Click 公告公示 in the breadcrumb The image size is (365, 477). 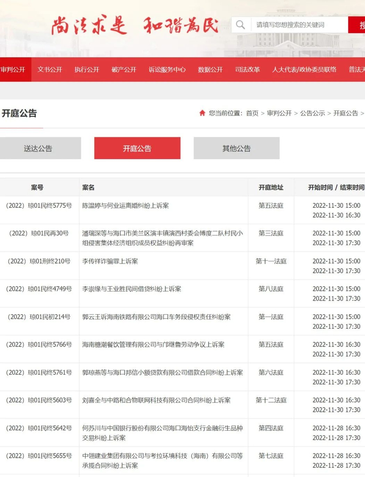point(312,113)
